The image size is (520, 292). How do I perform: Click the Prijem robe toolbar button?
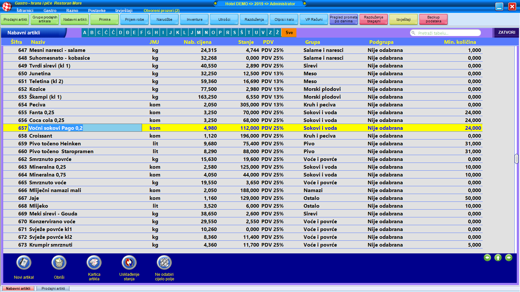(134, 19)
